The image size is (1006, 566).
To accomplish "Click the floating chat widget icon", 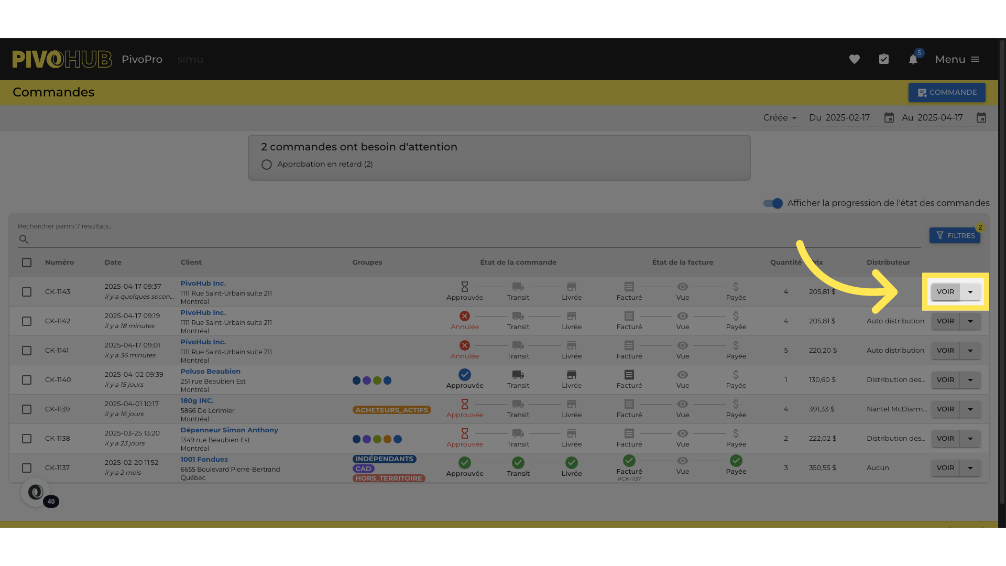I will click(36, 492).
